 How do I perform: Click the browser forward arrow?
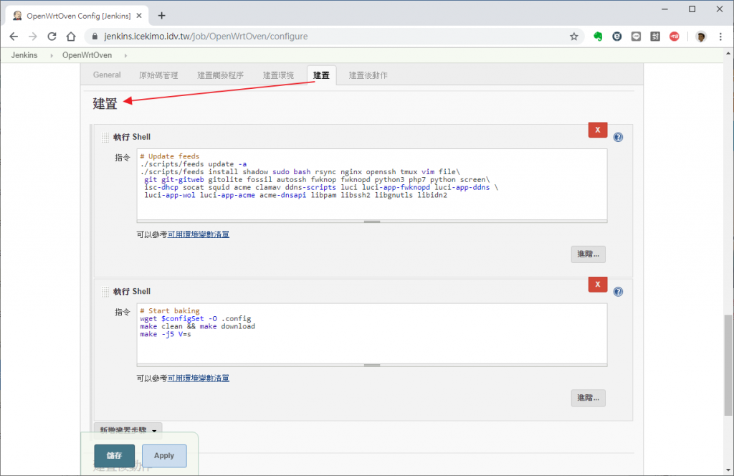[33, 37]
